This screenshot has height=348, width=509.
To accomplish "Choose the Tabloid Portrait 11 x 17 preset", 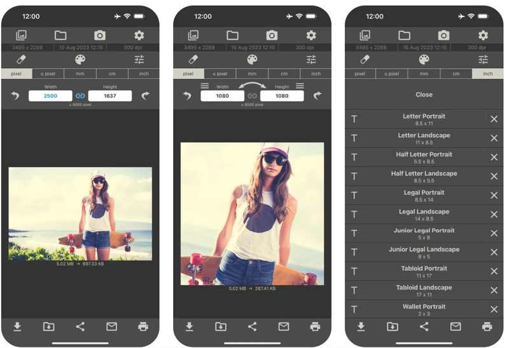I will point(424,272).
